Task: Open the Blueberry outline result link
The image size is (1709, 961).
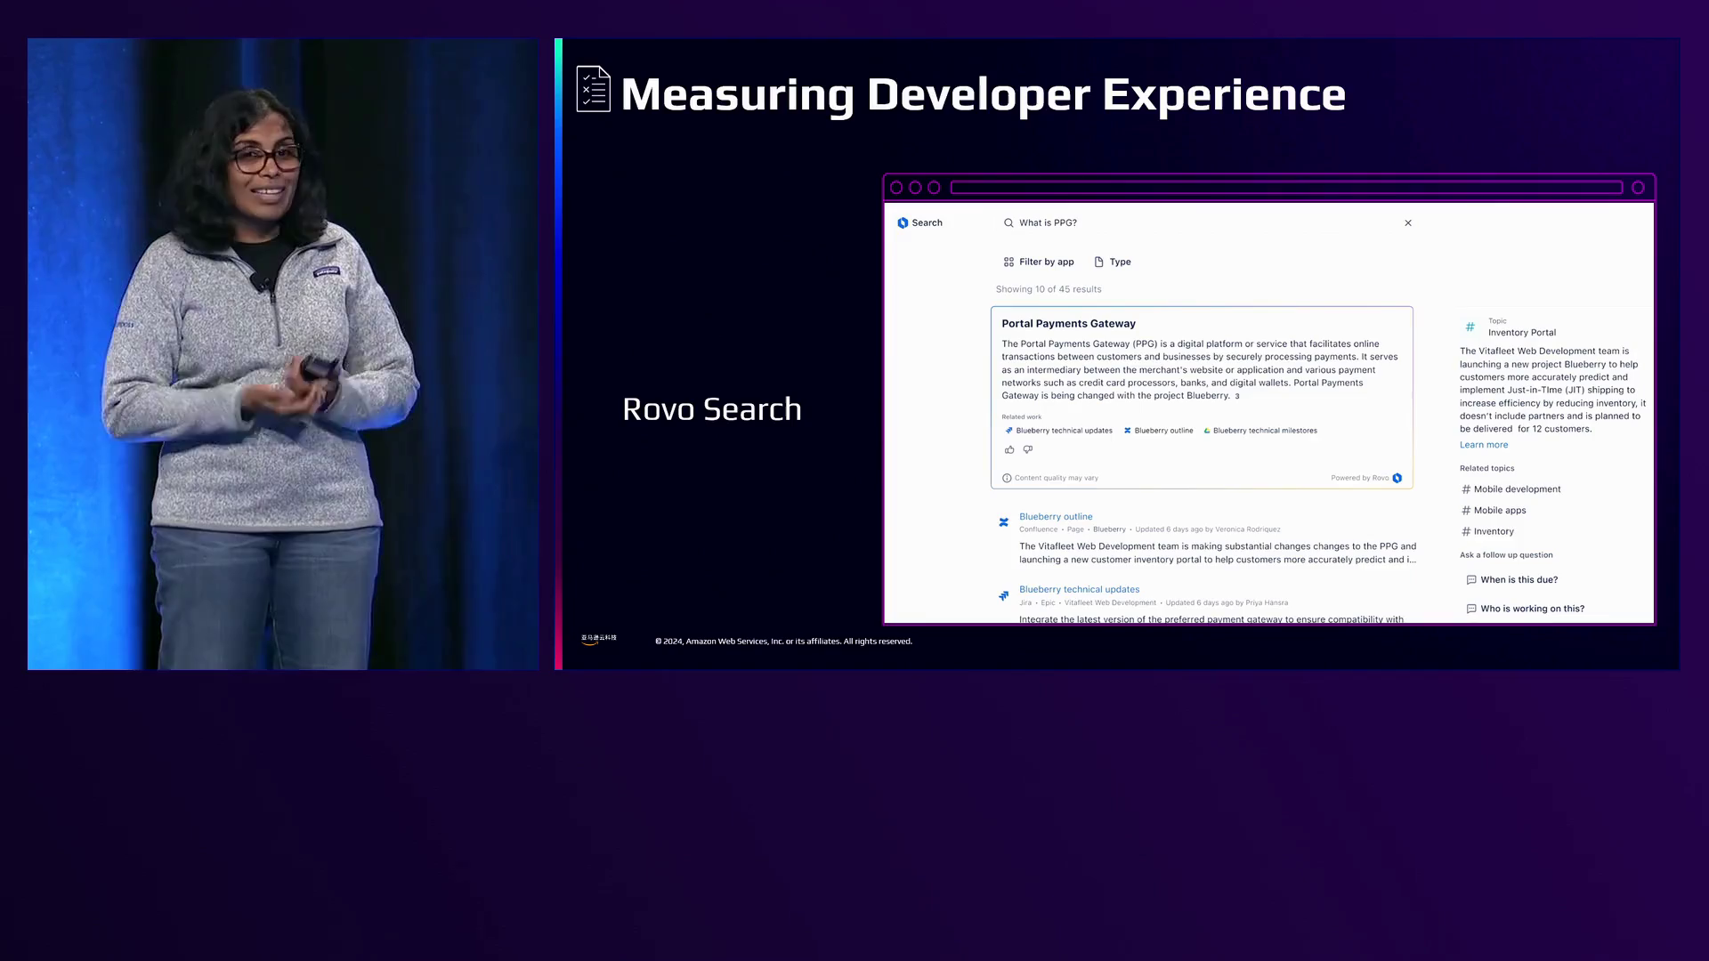Action: tap(1056, 516)
